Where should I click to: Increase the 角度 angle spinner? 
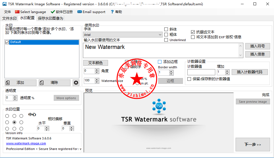(97, 70)
